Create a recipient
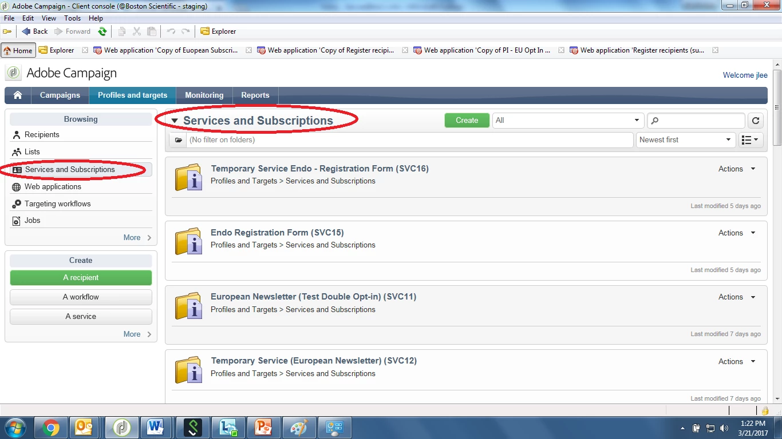The width and height of the screenshot is (782, 439). [x=81, y=278]
